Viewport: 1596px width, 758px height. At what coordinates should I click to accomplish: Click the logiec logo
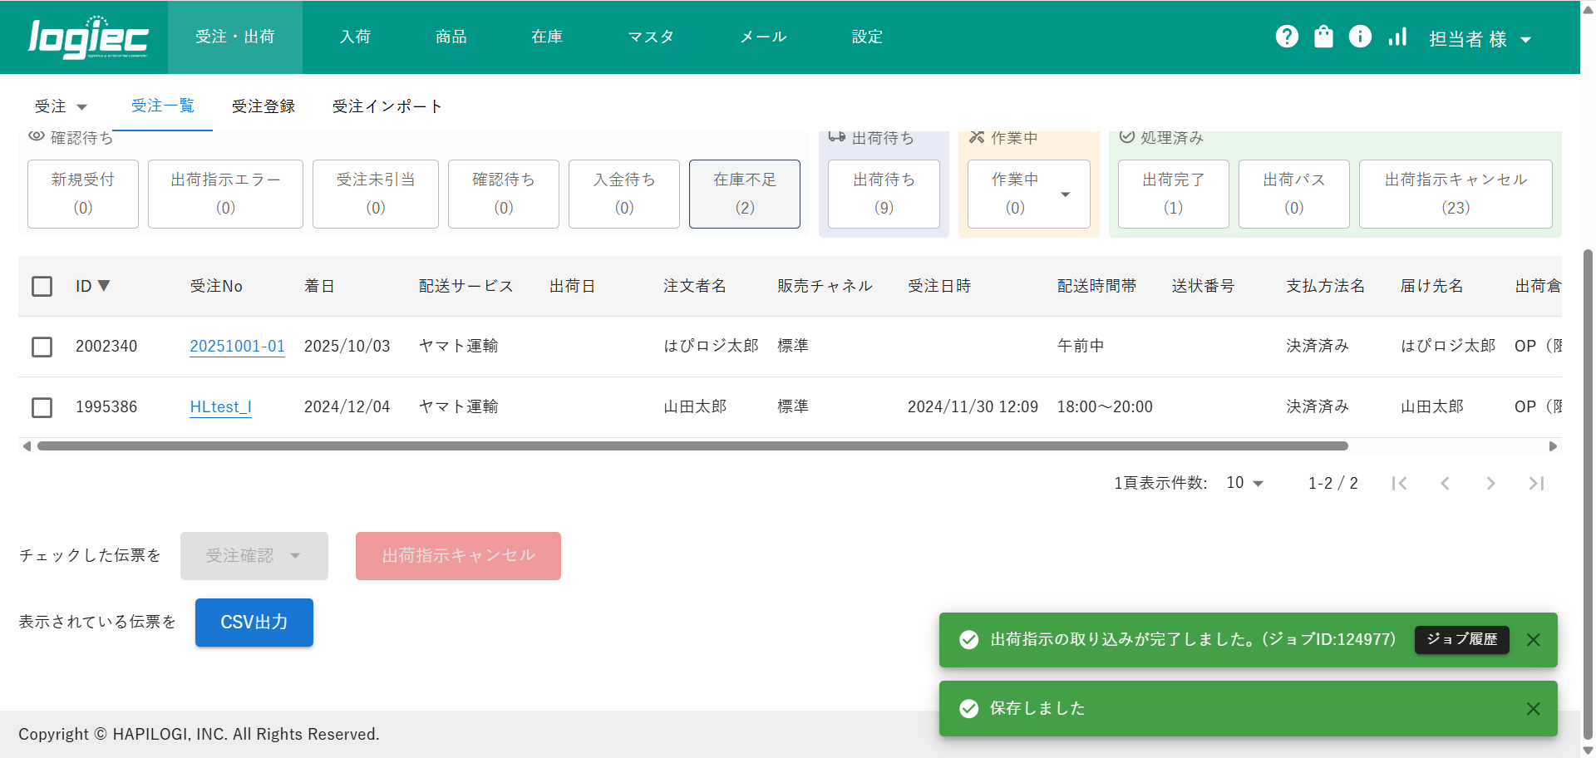(x=88, y=37)
